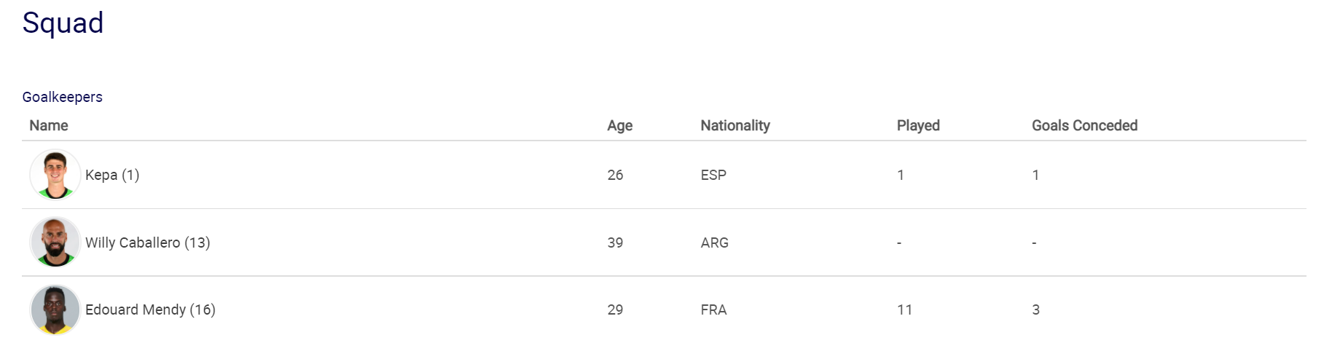Click Kepa's player portrait photo
The width and height of the screenshot is (1332, 343).
[55, 175]
